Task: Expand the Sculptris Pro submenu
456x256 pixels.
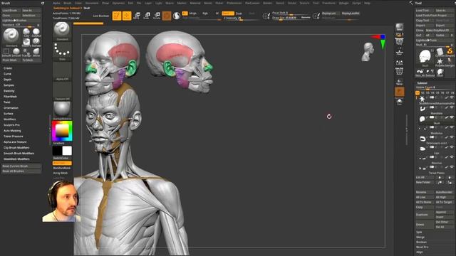Action: (11, 125)
